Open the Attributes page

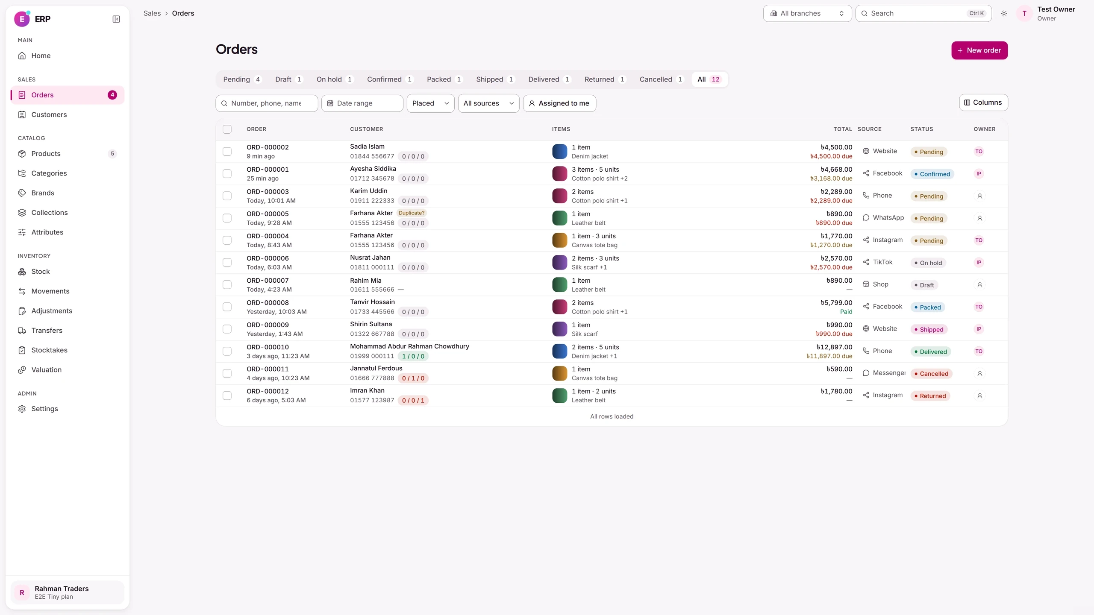click(68, 232)
